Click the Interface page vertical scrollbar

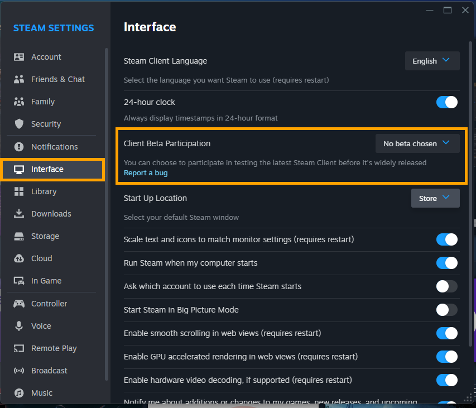[470, 194]
